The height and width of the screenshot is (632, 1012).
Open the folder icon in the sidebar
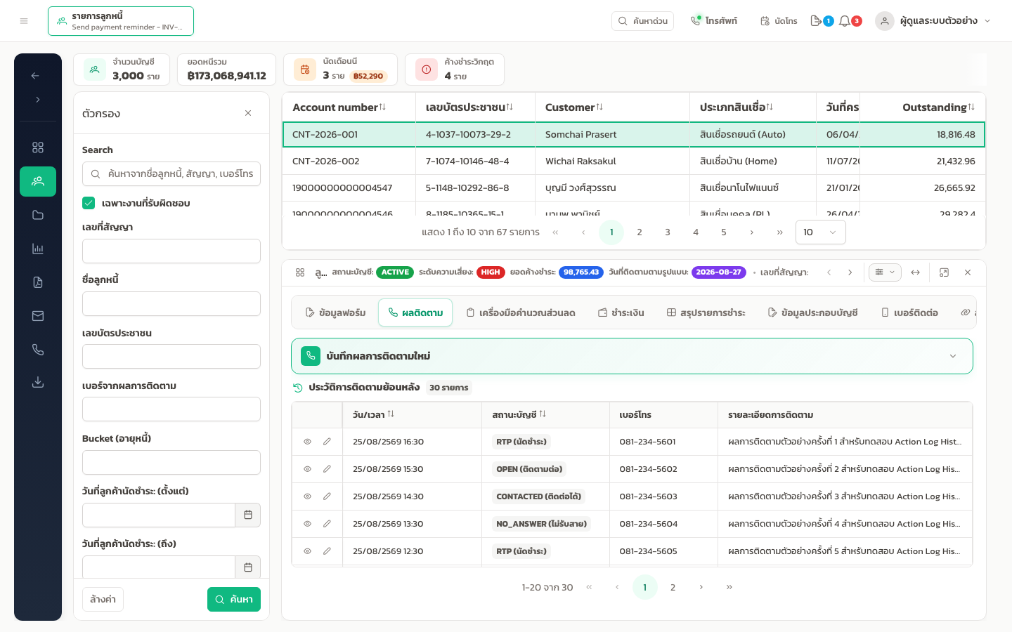38,215
